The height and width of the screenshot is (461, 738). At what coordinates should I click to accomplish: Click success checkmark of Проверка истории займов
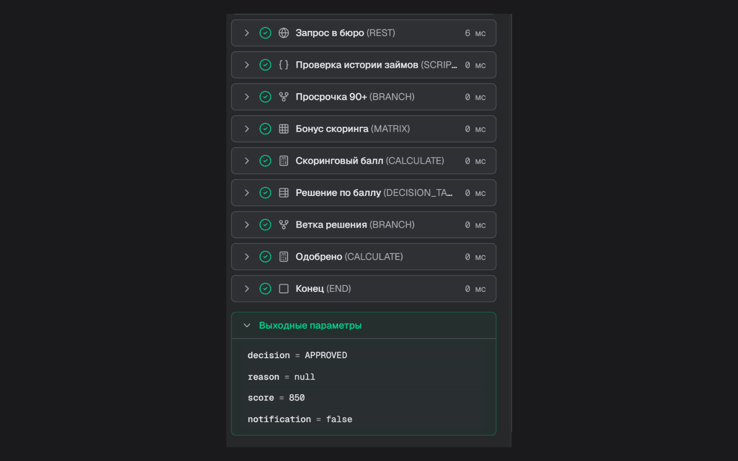coord(265,65)
